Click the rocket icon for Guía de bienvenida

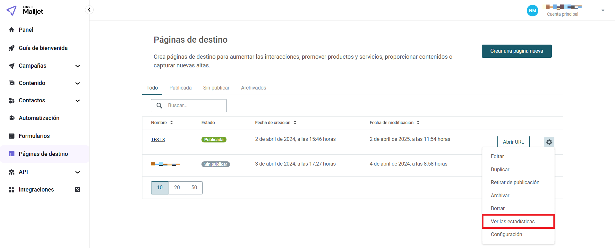point(12,48)
